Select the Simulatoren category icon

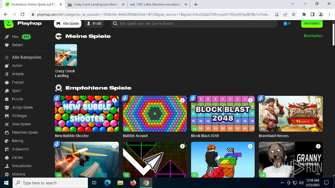click(x=7, y=166)
